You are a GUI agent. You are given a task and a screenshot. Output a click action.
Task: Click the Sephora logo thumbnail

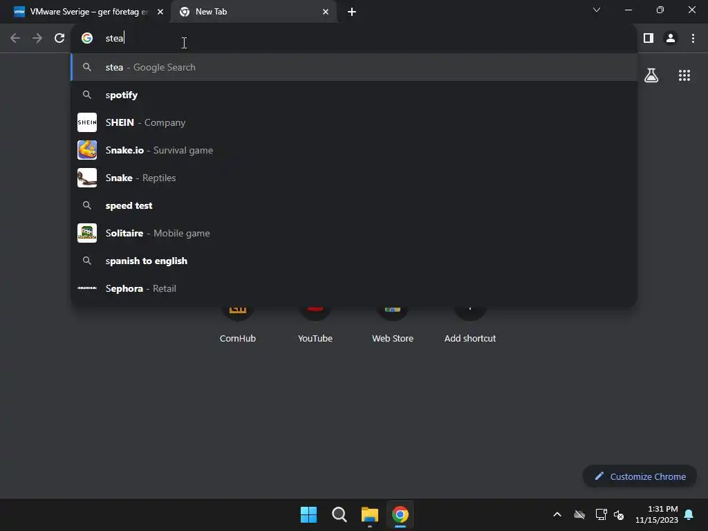[x=87, y=288]
